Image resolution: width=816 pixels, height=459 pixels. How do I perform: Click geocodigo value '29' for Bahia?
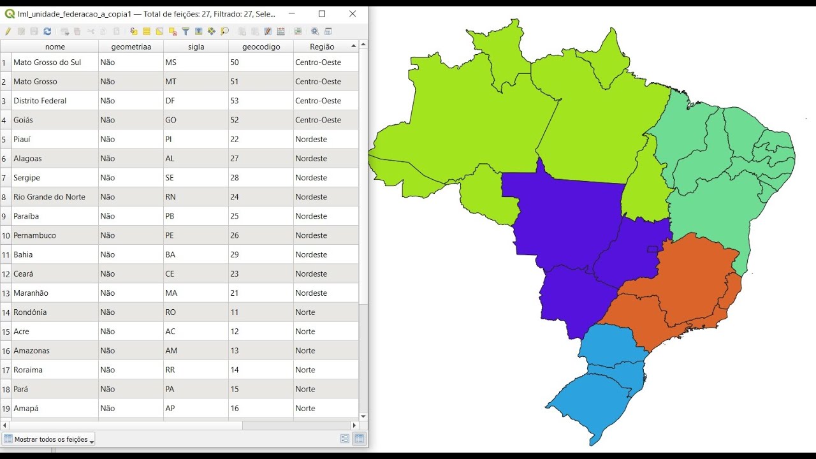(x=261, y=254)
